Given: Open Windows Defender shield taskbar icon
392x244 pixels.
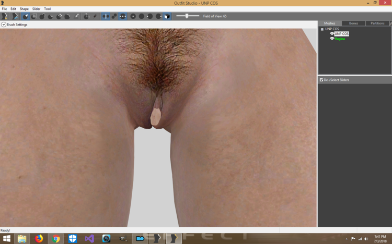Looking at the screenshot, I should point(73,239).
